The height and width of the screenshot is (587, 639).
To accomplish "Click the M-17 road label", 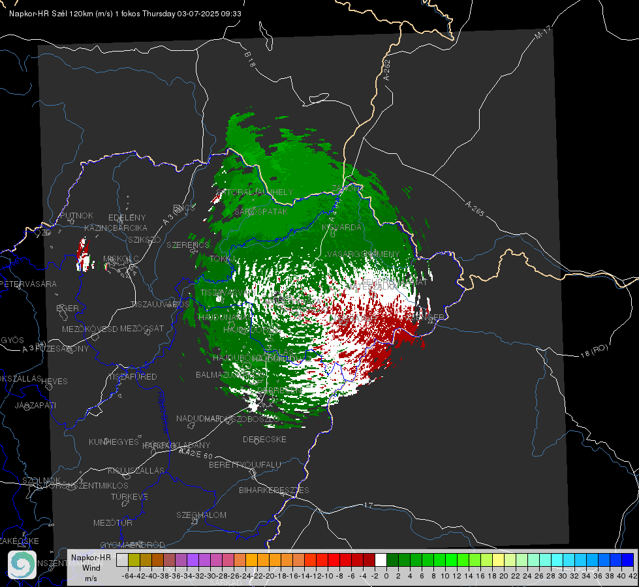I will [542, 32].
